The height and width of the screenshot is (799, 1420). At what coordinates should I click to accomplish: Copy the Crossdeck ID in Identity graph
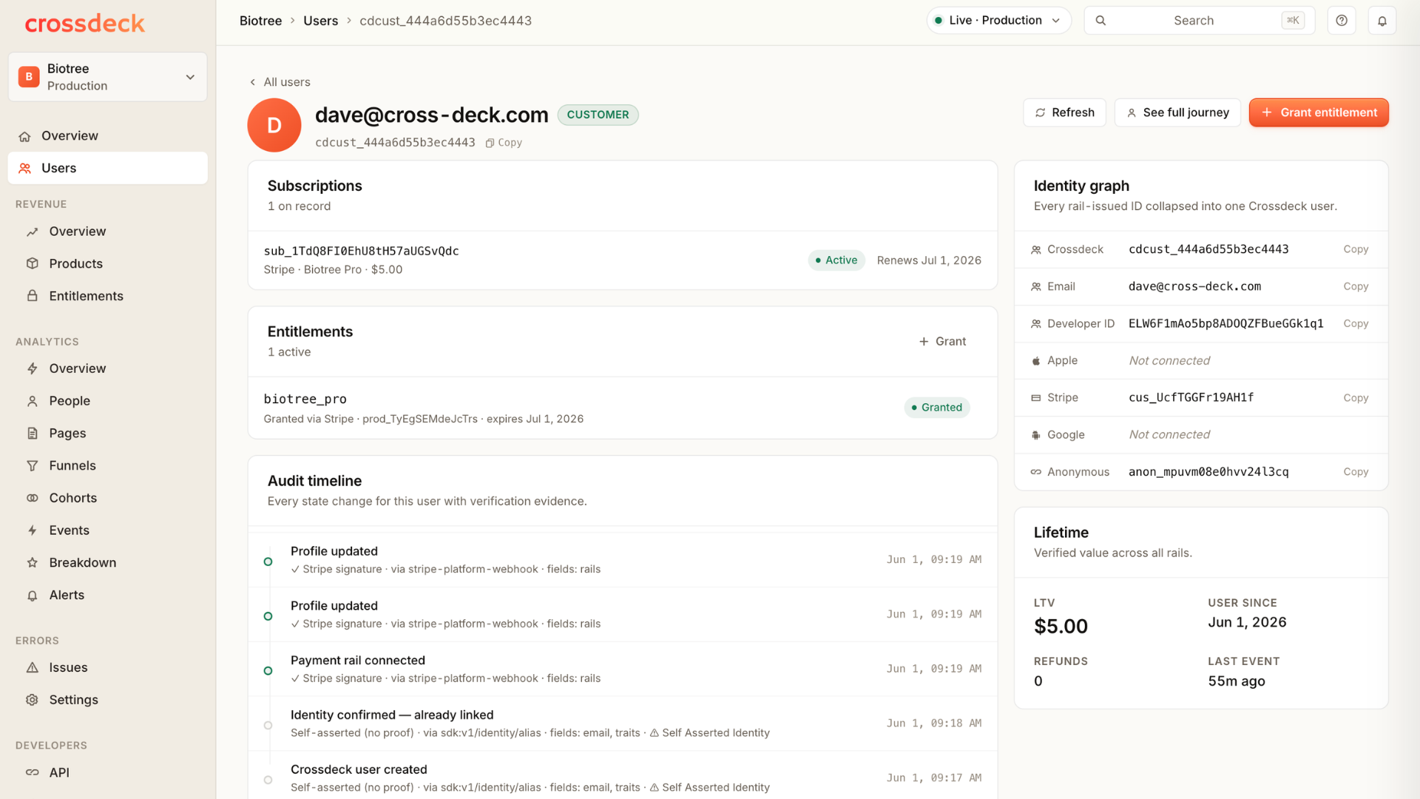(x=1356, y=249)
